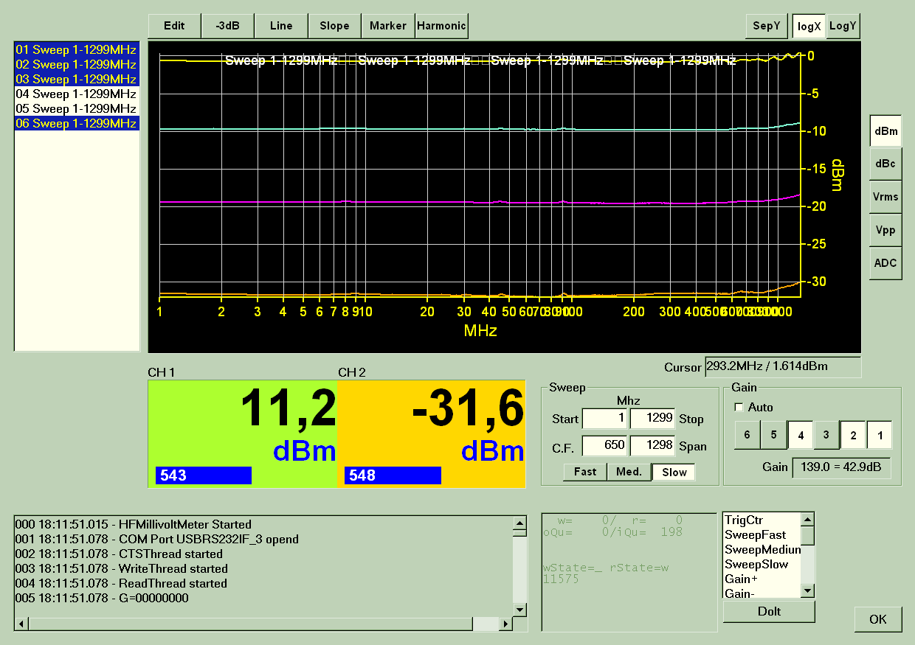Click the CH 2 level display
The image size is (915, 645).
432,433
